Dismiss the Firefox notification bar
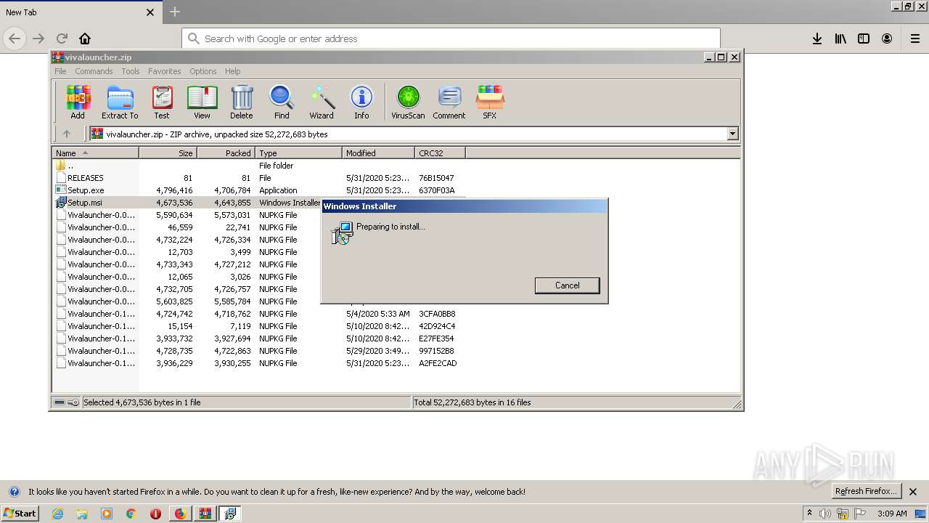This screenshot has height=523, width=929. [913, 492]
